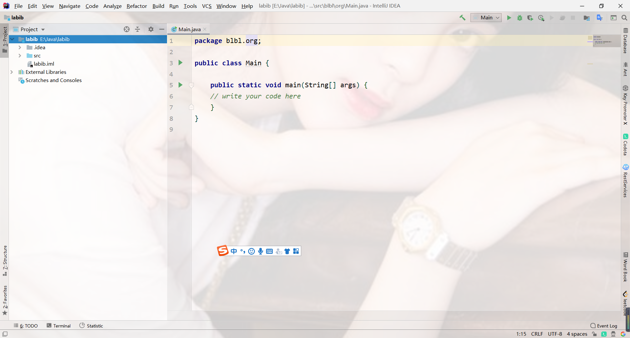
Task: Open Search Everywhere magnifier icon
Action: (624, 18)
